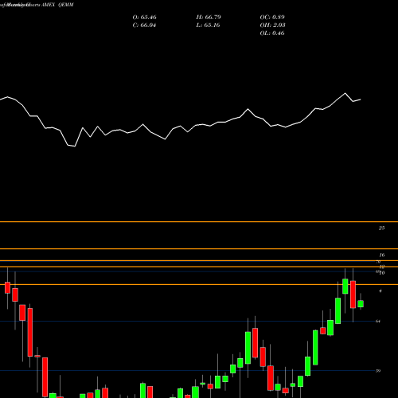The height and width of the screenshot is (398, 398).
Task: Click the axis label 4
Action: click(x=380, y=291)
